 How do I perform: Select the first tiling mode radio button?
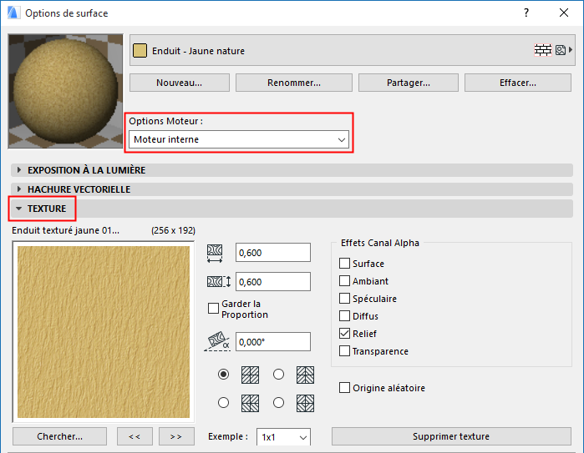(223, 374)
